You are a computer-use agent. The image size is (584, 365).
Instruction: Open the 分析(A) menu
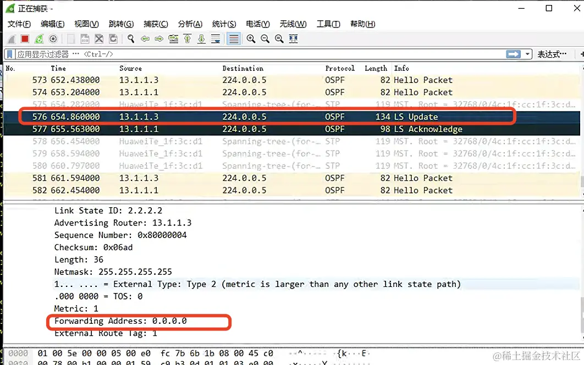coord(190,24)
